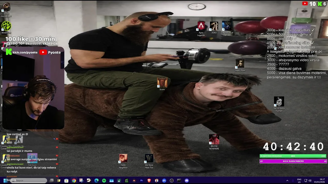Expand the hidden system tray icons
This screenshot has height=184, width=328.
[287, 181]
